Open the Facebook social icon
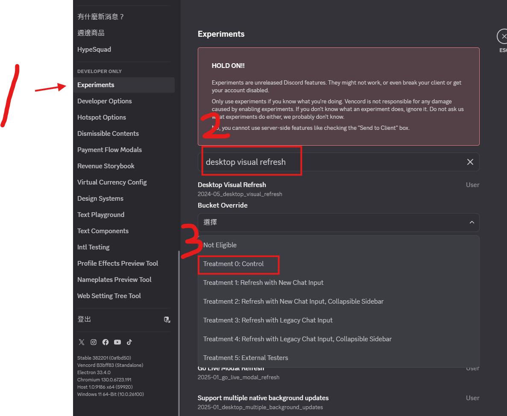This screenshot has width=507, height=416. point(106,342)
